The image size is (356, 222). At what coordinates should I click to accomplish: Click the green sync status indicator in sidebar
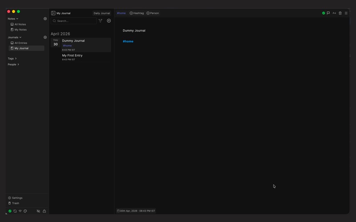[x=10, y=211]
